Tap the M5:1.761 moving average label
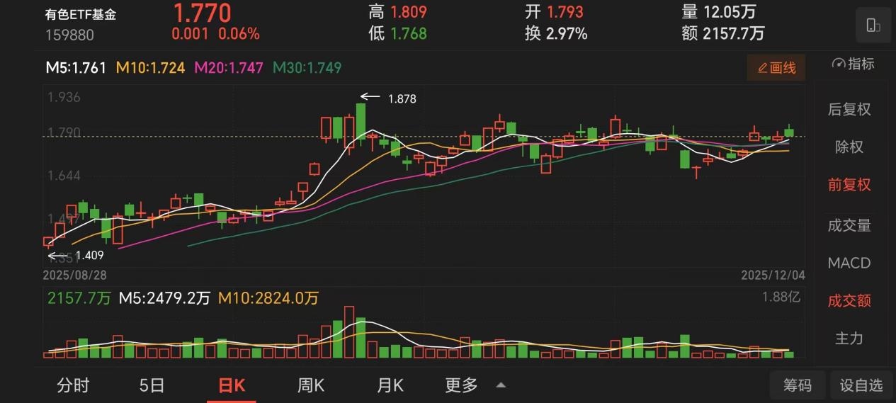 click(76, 68)
